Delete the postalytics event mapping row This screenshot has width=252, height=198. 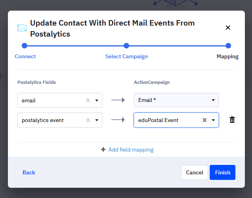(x=232, y=120)
